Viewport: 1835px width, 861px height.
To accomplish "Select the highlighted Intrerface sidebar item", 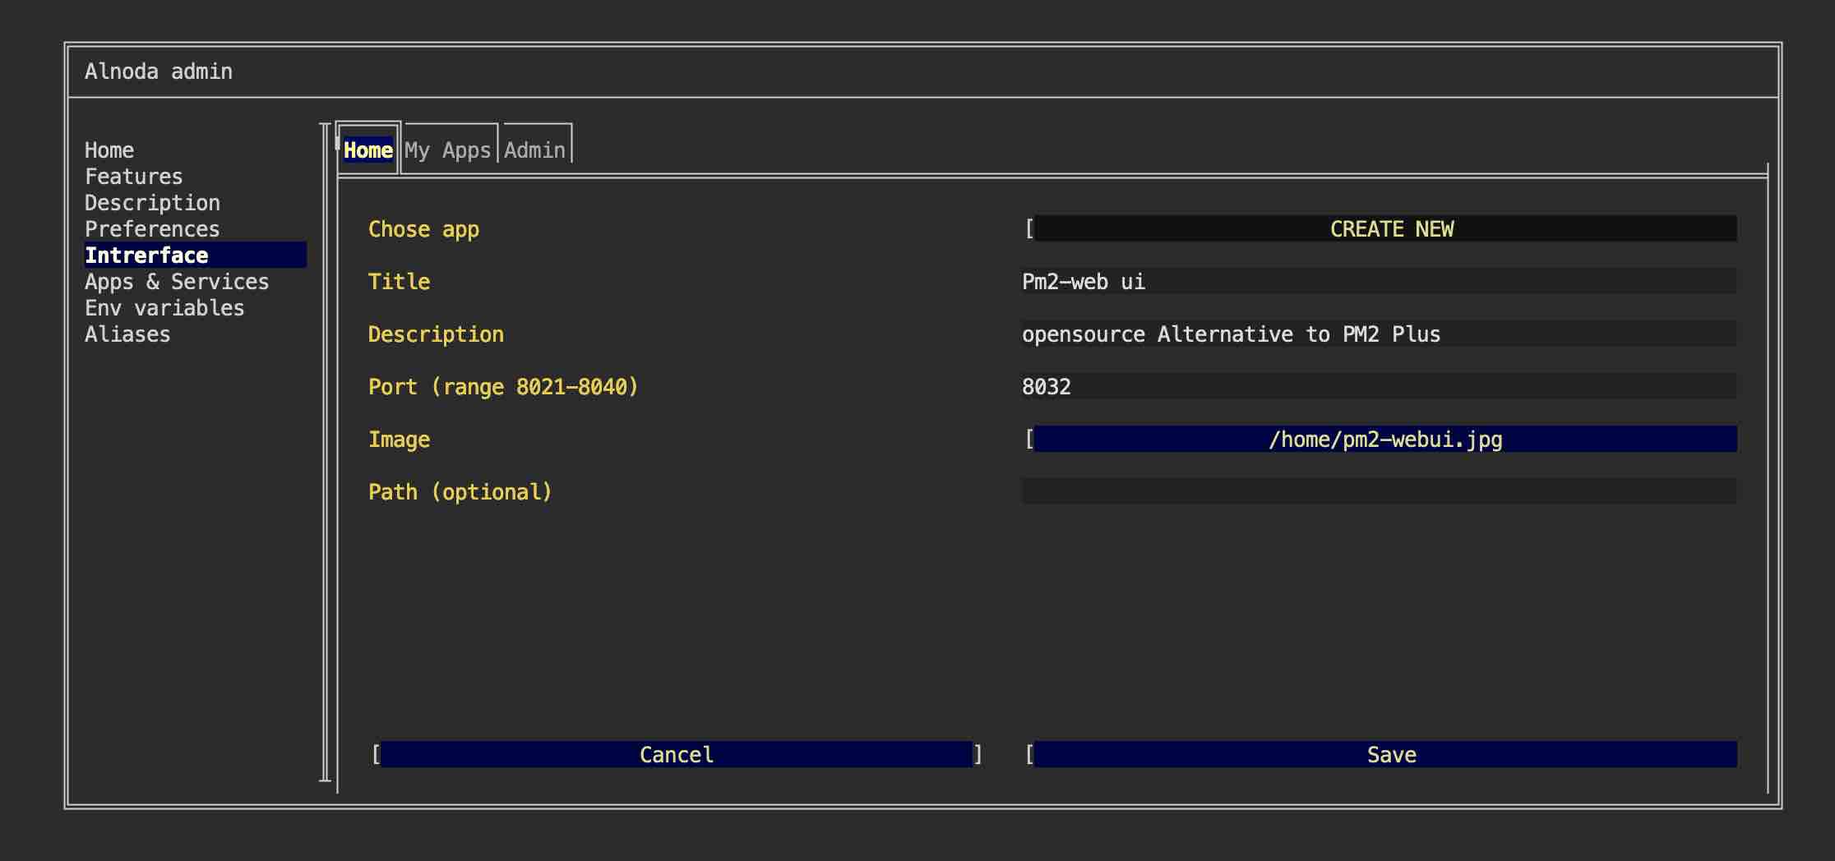I will (x=196, y=256).
